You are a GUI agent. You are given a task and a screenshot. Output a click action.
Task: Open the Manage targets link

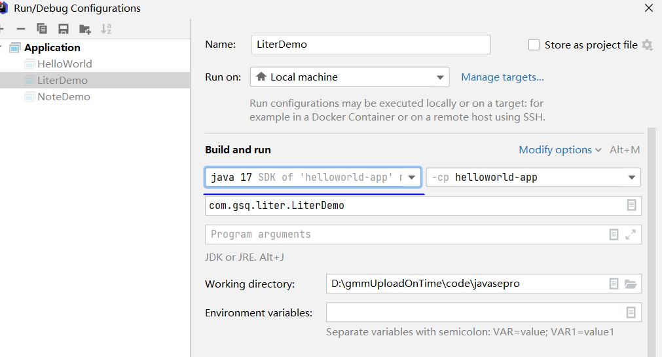(502, 77)
